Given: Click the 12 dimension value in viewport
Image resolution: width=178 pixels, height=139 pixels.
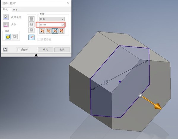Looking at the screenshot, I should click(x=106, y=83).
